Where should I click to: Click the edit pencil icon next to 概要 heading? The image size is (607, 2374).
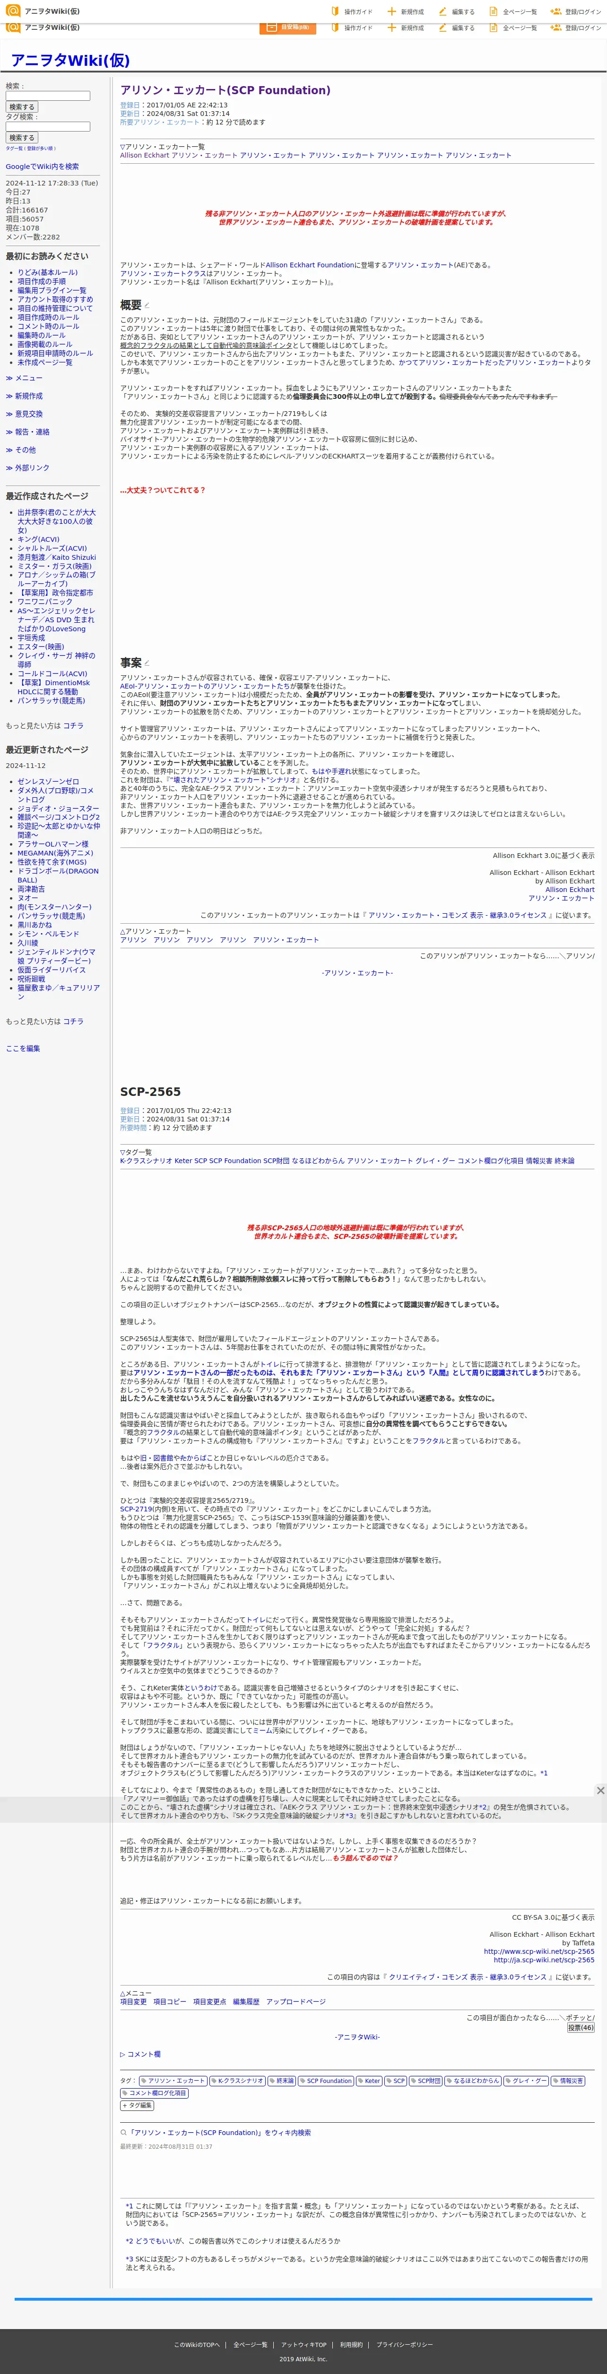coord(147,305)
